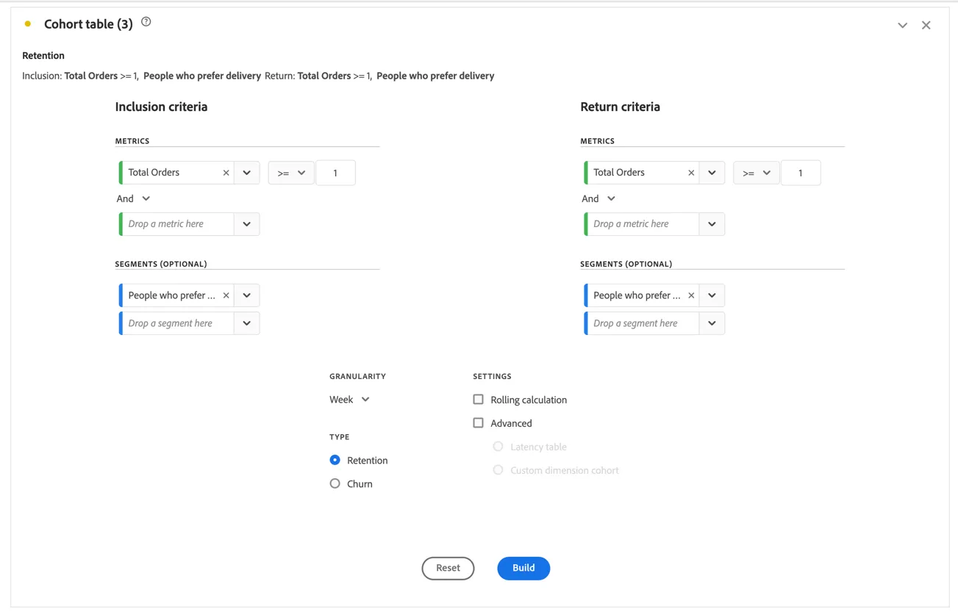Tick the Advanced settings checkbox
This screenshot has height=612, width=958.
click(479, 423)
